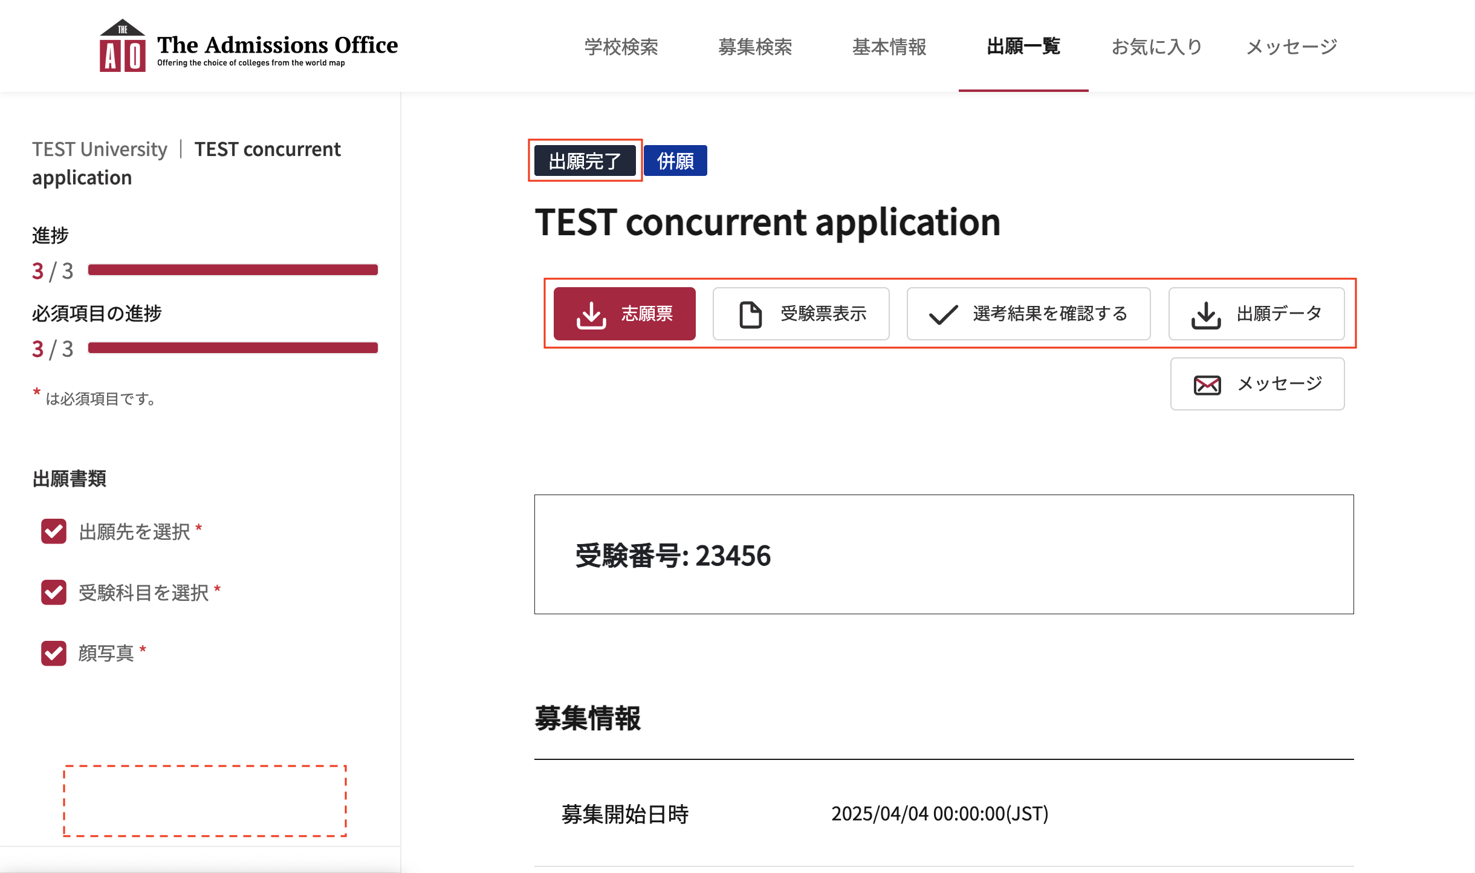Viewport: 1475px width, 873px height.
Task: Open メッセージ in the top navigation
Action: tap(1291, 47)
